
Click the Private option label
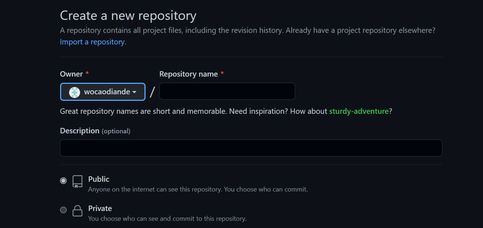(100, 208)
